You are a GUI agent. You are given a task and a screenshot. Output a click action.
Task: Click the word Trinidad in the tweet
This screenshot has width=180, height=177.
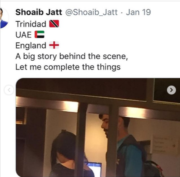point(31,24)
